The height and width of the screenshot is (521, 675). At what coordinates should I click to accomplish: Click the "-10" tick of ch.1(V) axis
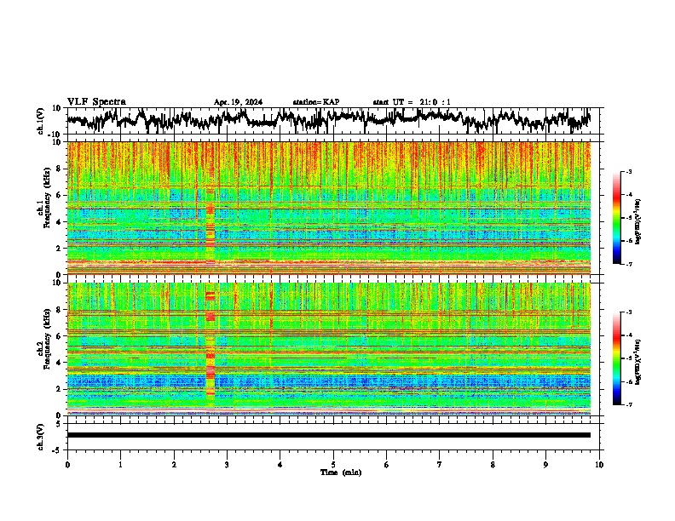click(x=55, y=135)
